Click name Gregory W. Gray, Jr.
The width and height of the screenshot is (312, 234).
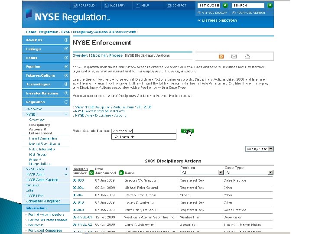[x=141, y=180]
